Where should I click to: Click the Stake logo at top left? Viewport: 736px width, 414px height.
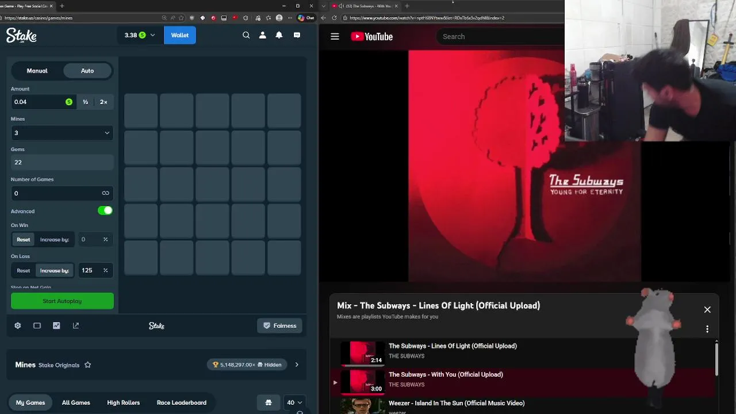click(21, 36)
